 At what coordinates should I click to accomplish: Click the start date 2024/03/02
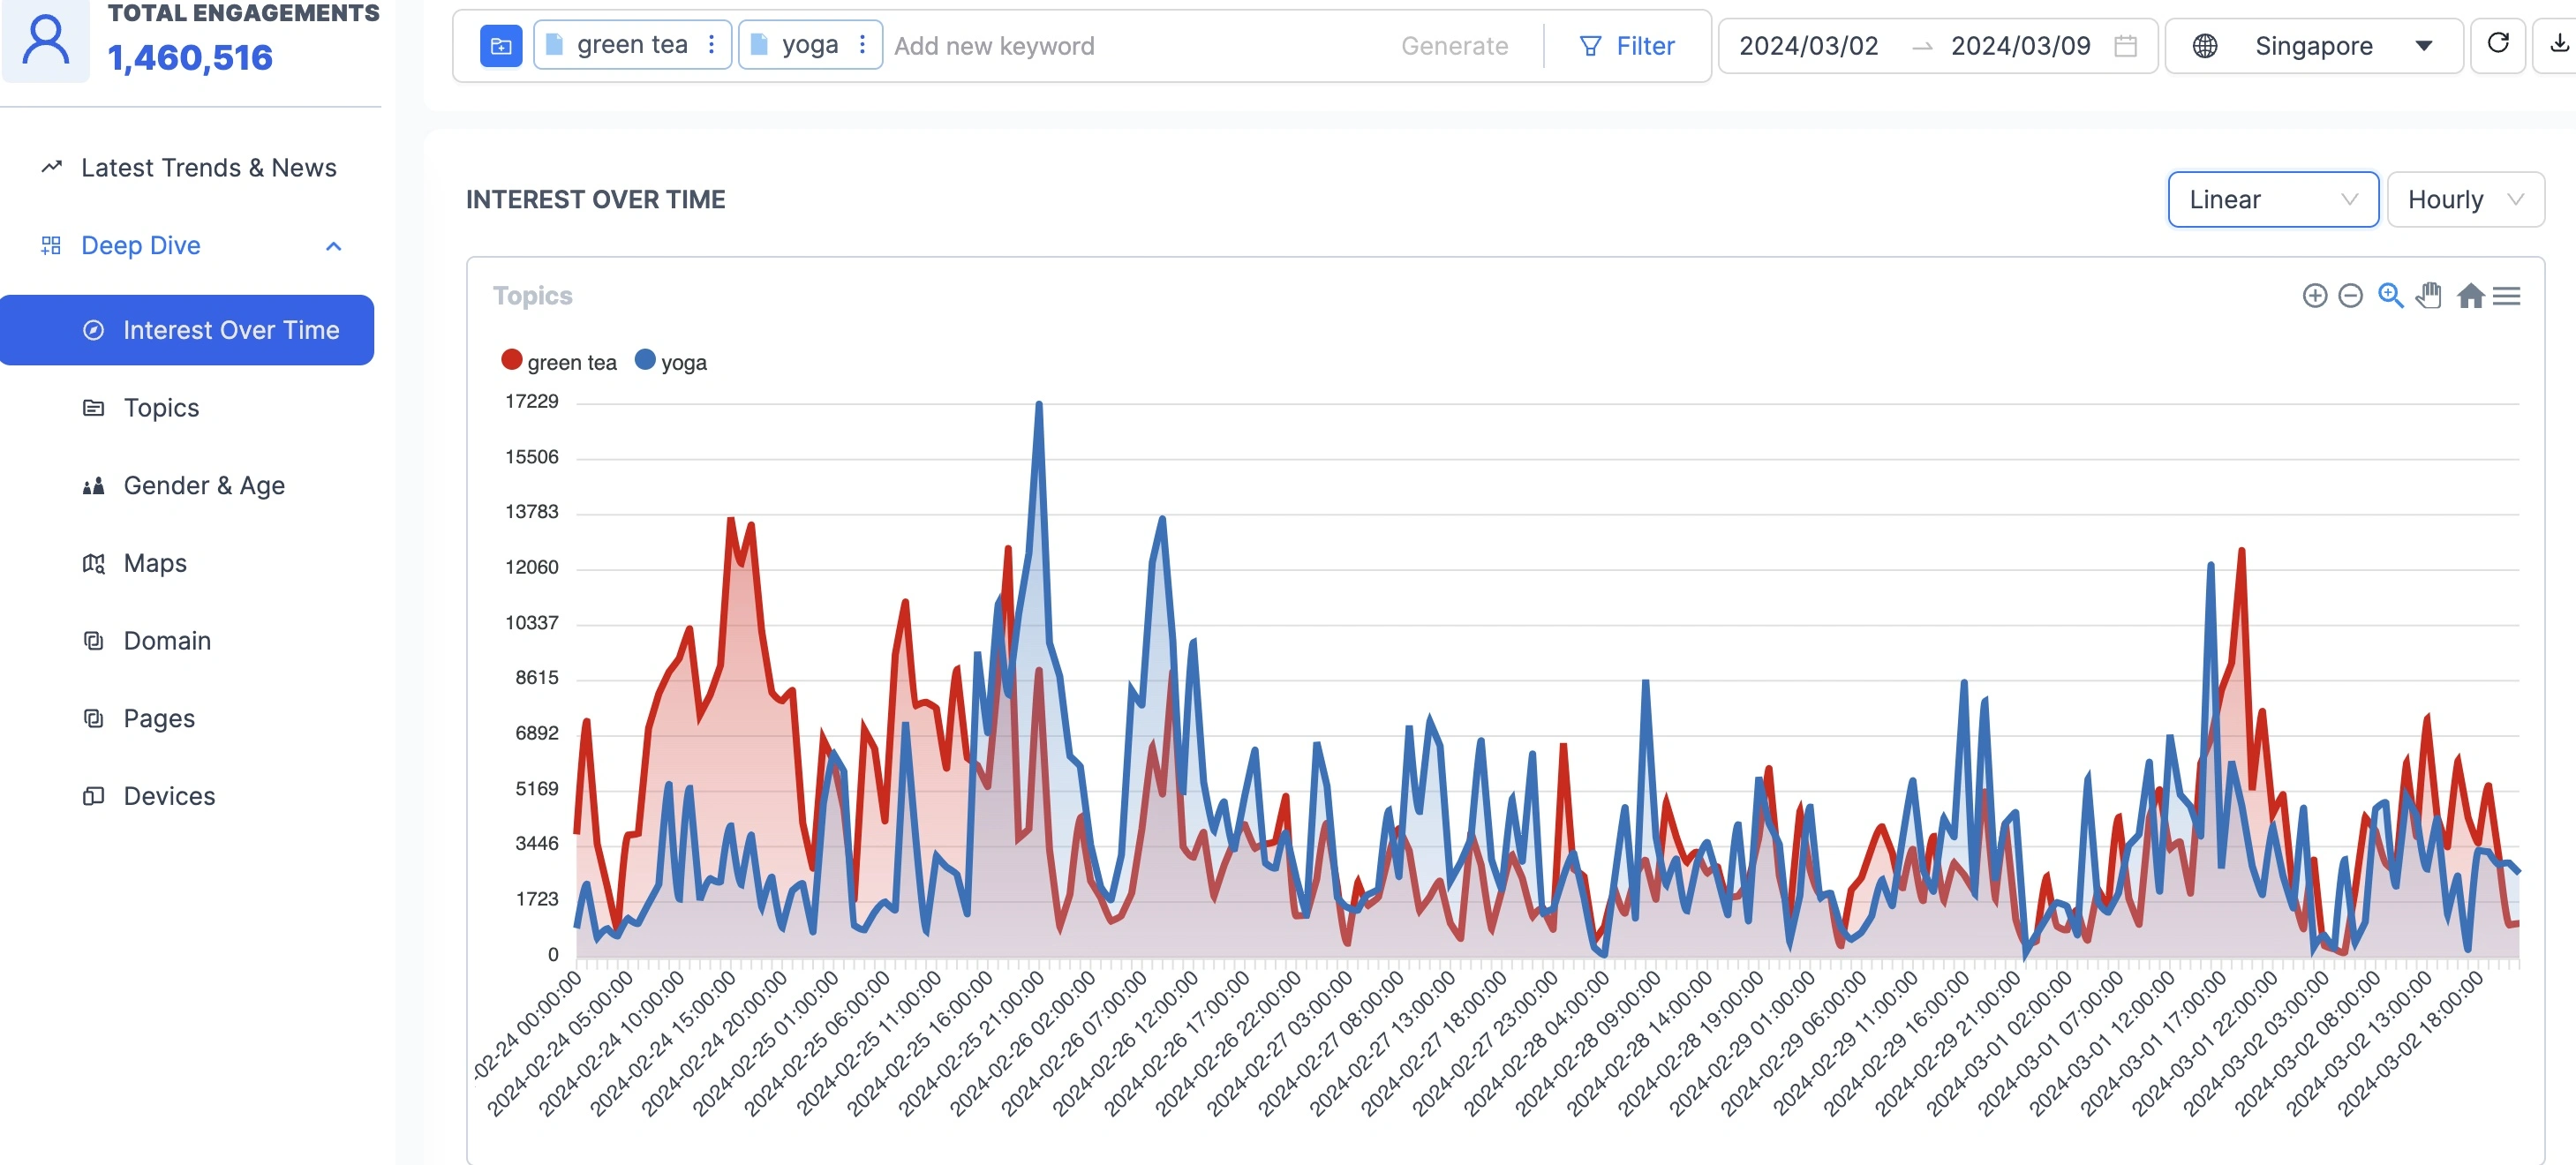pyautogui.click(x=1809, y=46)
